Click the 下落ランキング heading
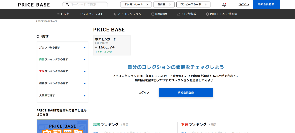The image size is (295, 133). [194, 124]
